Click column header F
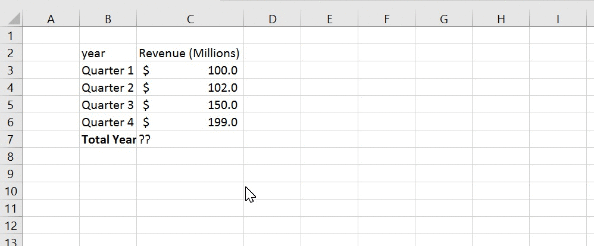This screenshot has height=246, width=594. [386, 19]
